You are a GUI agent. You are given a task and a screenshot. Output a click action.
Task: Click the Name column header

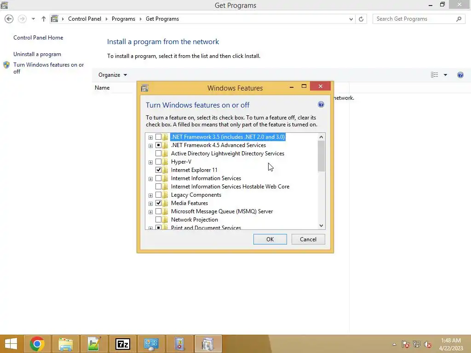pos(102,88)
